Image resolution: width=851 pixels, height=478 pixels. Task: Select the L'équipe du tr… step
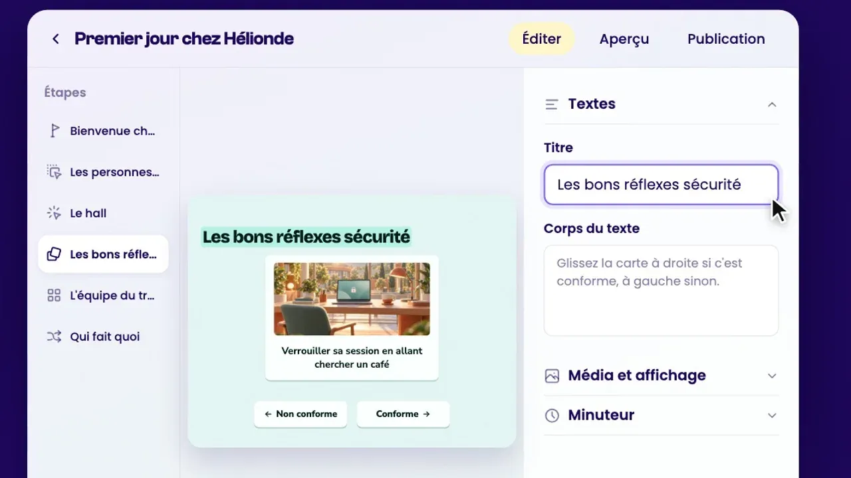point(103,295)
